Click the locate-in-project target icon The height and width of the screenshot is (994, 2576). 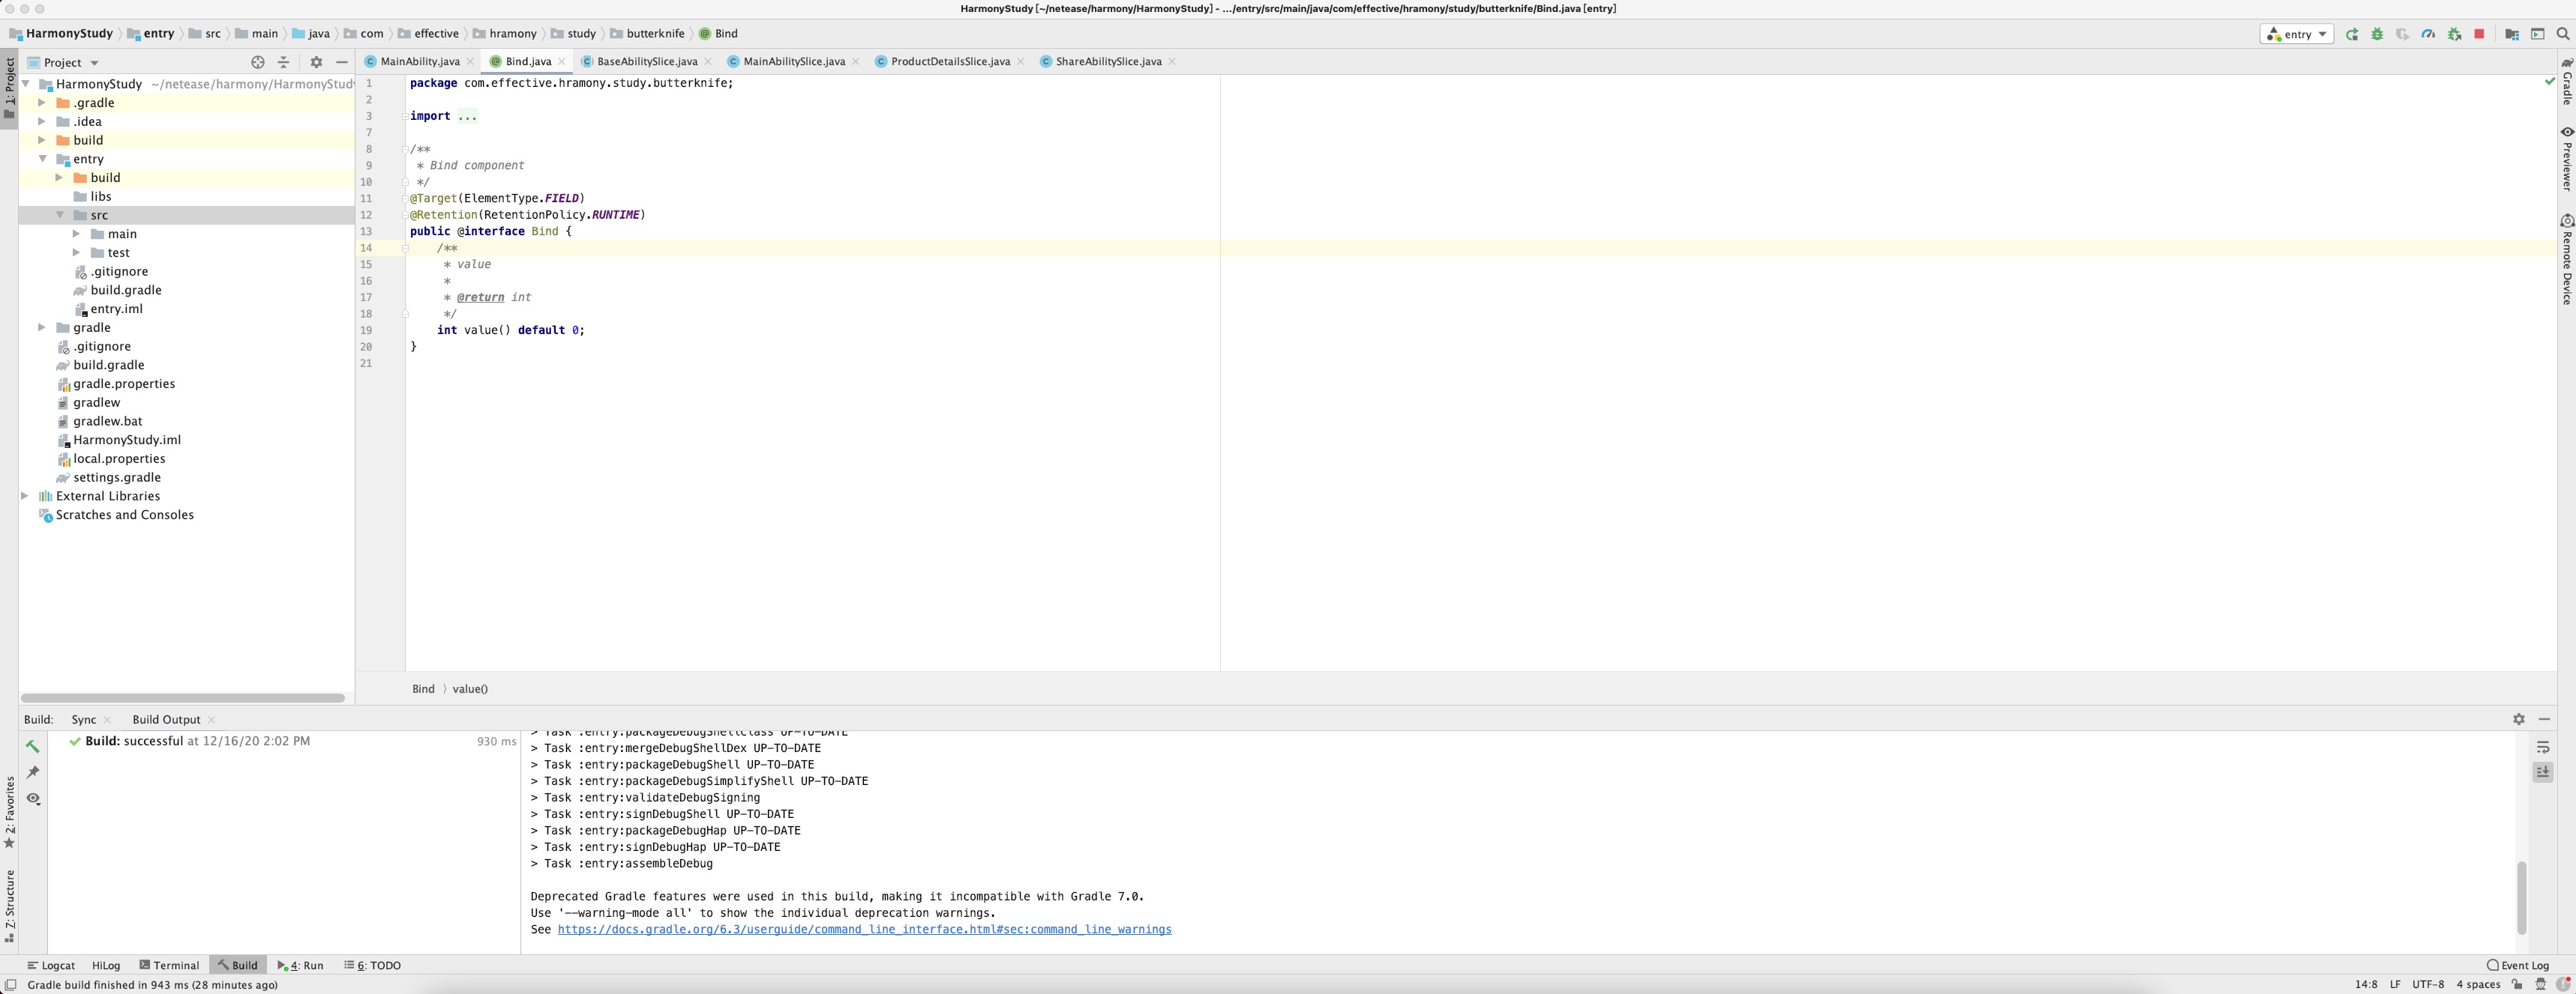click(x=258, y=62)
